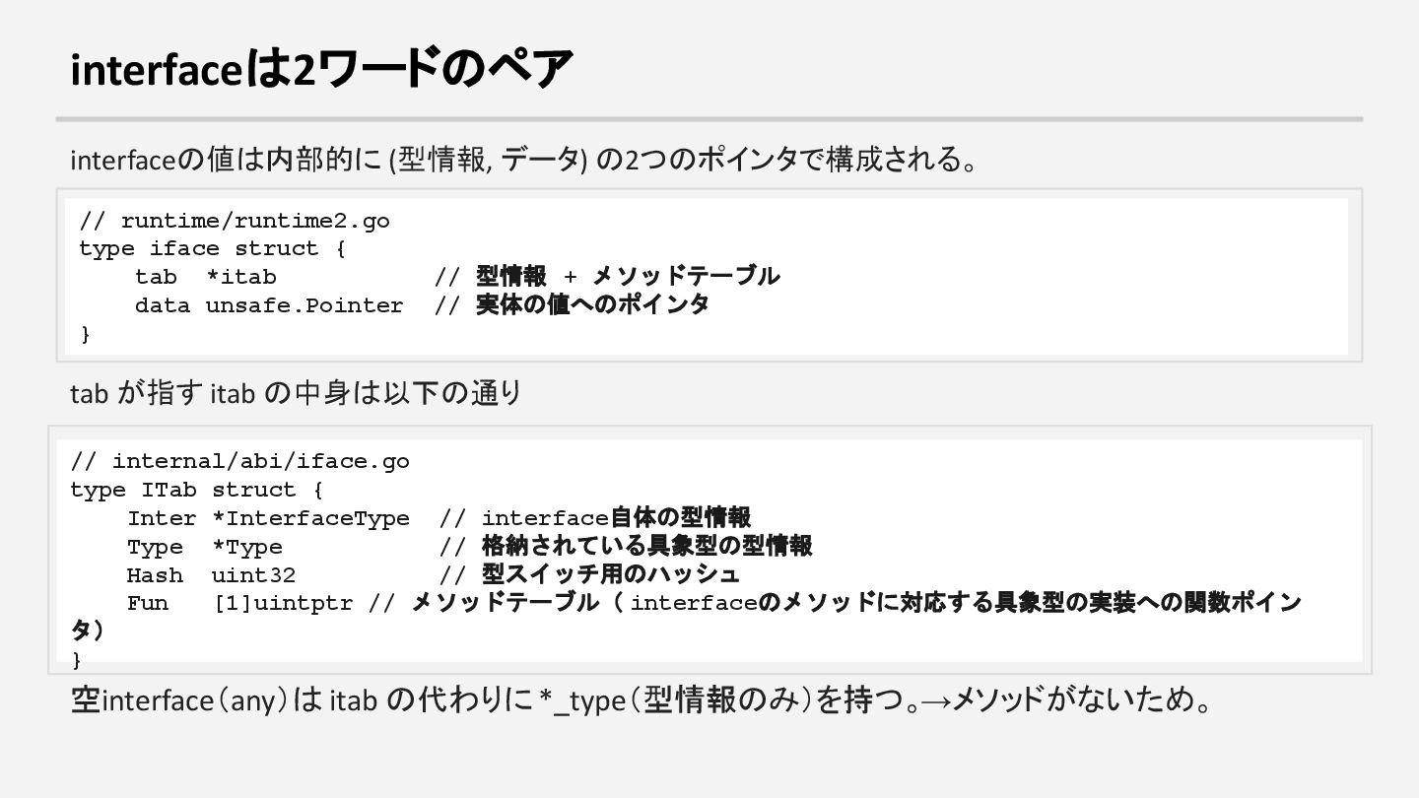Click the bottom note about 空interface(any)
The height and width of the screenshot is (798, 1419).
point(641,700)
